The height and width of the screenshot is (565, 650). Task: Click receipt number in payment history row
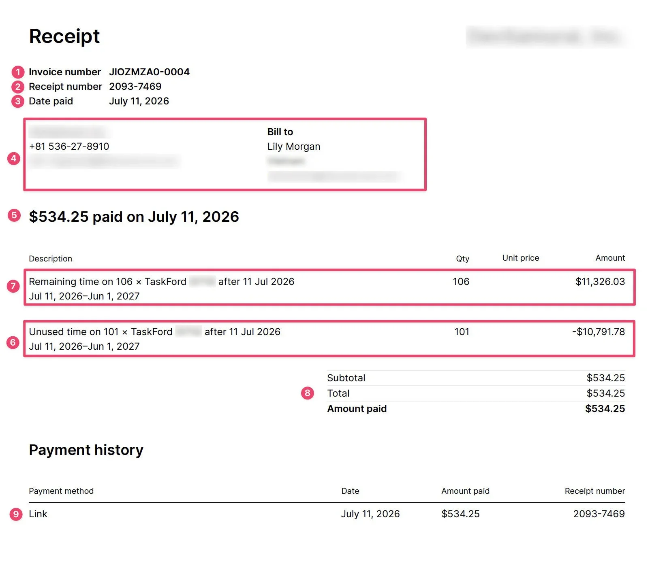(599, 514)
